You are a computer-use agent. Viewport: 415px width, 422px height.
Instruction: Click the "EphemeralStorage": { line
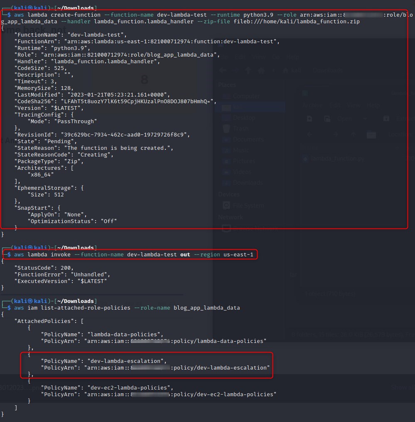(x=49, y=188)
